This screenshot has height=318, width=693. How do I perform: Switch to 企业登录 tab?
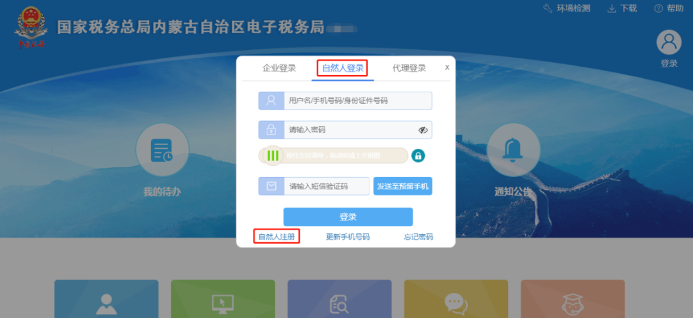[279, 68]
